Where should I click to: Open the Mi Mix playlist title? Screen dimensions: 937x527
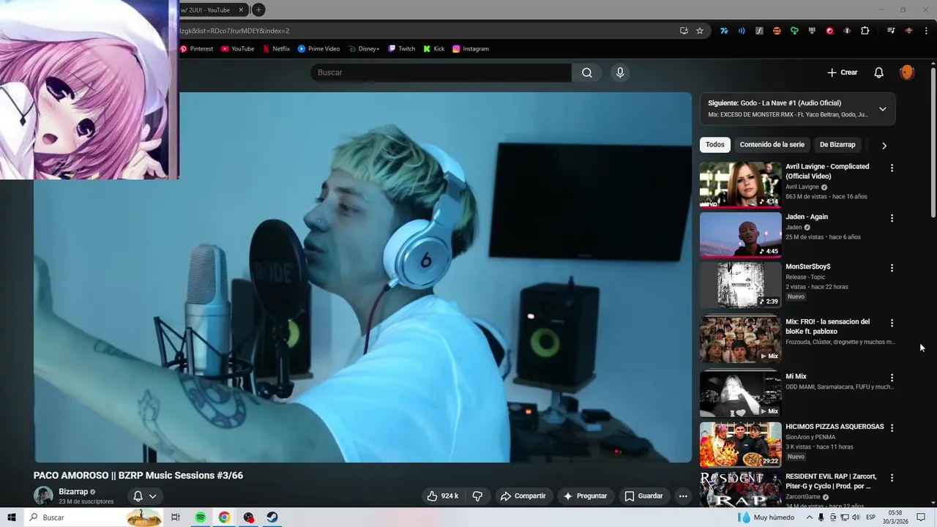(x=796, y=377)
